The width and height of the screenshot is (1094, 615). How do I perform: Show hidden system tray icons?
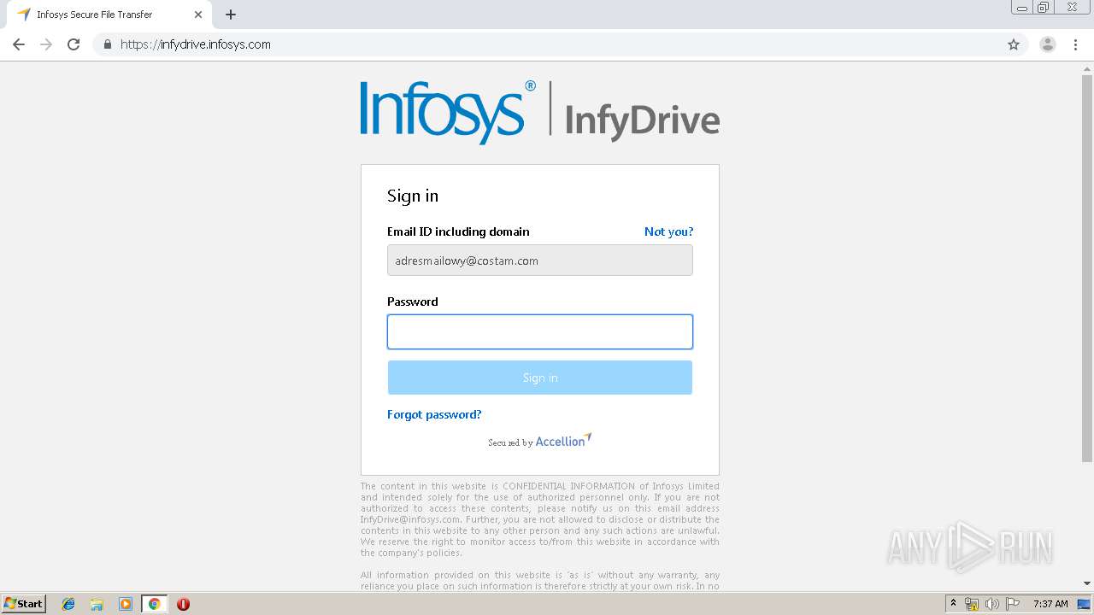pyautogui.click(x=954, y=604)
